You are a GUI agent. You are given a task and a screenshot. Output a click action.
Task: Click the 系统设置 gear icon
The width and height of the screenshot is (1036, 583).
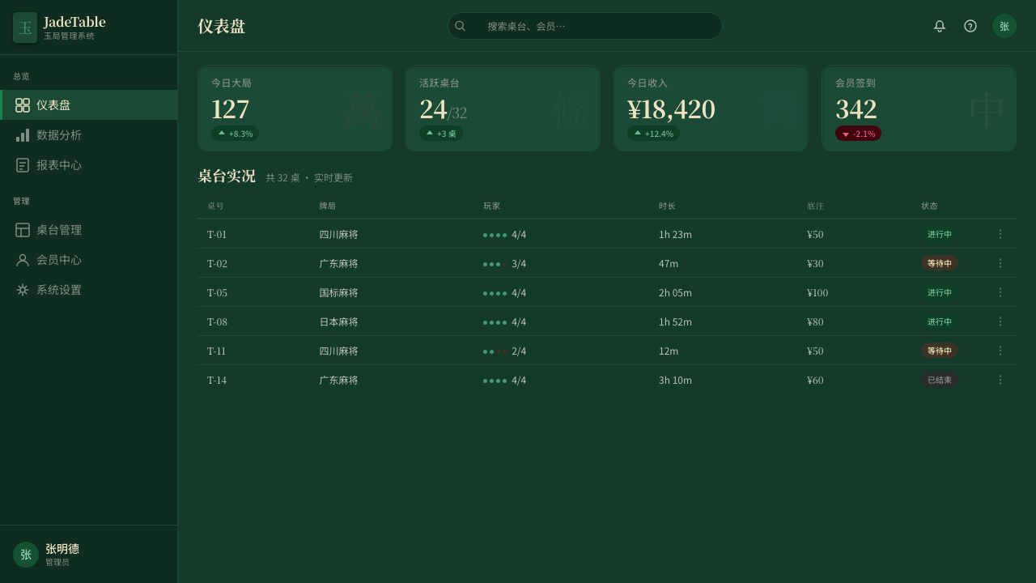coord(23,290)
